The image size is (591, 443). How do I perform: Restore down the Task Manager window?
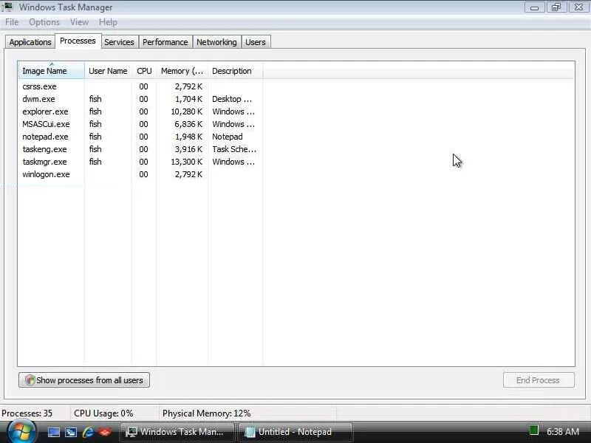(x=556, y=7)
